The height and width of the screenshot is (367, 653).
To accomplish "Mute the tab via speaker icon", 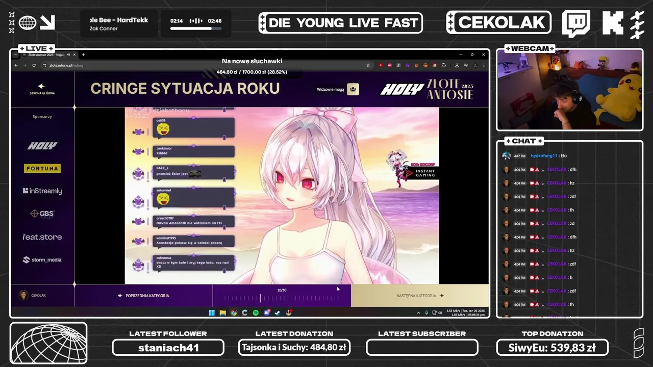I will click(68, 55).
